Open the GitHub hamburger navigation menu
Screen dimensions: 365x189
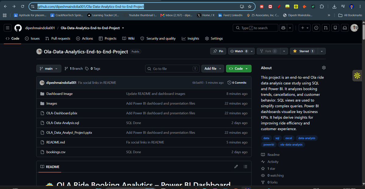pyautogui.click(x=8, y=28)
